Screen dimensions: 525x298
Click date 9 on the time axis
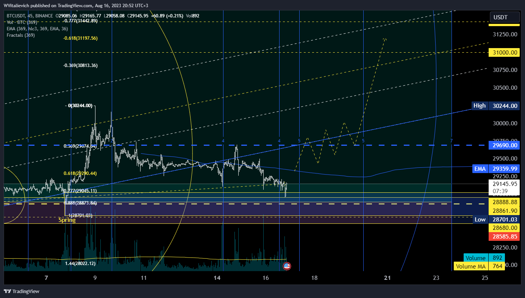[x=95, y=278]
